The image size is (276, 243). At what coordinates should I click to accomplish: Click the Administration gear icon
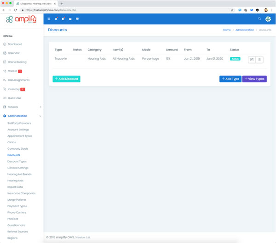5,116
